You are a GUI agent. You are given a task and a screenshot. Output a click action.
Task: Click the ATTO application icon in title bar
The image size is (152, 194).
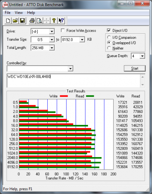pos(5,5)
